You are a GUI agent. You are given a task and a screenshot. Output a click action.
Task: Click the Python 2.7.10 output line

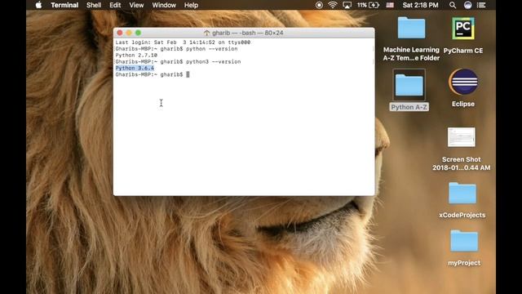point(136,56)
